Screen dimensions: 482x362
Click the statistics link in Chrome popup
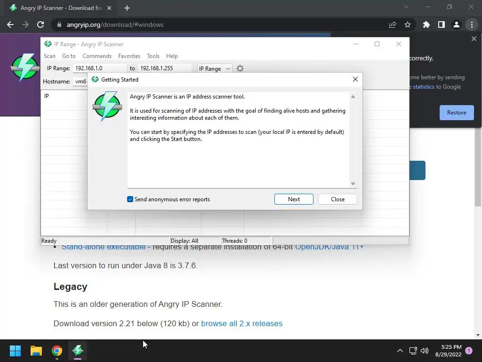pos(423,87)
